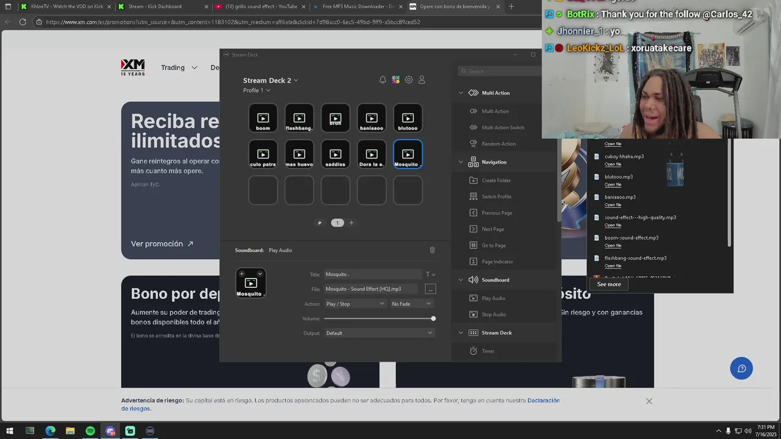The height and width of the screenshot is (439, 781).
Task: Collapse the Stream Deck category
Action: (x=461, y=333)
